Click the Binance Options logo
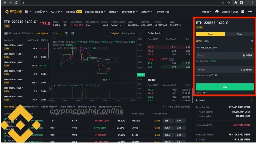Screen dimensions: 256x144 (x=13, y=12)
